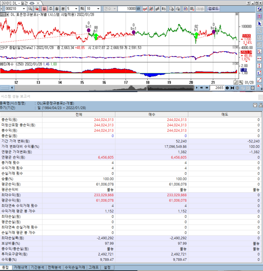Click the help question mark button
This screenshot has width=263, height=271.
(x=248, y=3)
